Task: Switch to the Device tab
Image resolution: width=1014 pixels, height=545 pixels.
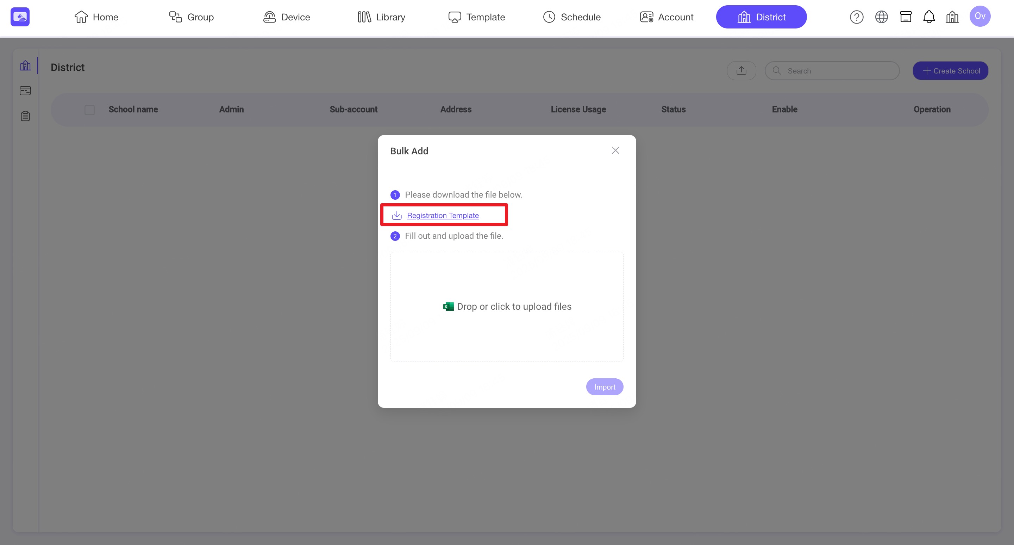Action: (287, 17)
